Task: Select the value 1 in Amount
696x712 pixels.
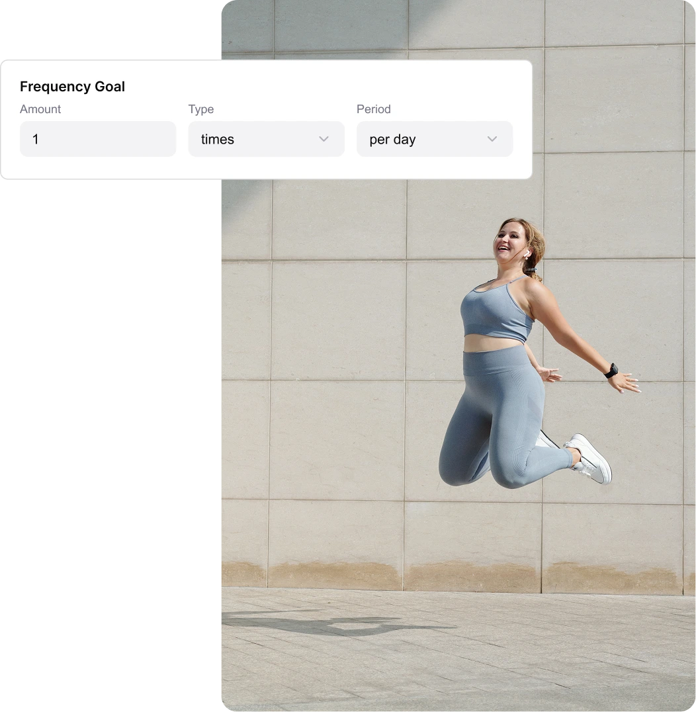Action: 36,139
